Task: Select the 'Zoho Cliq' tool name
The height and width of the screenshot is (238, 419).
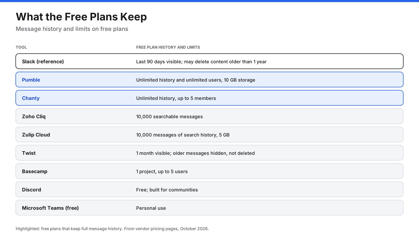Action: click(34, 116)
